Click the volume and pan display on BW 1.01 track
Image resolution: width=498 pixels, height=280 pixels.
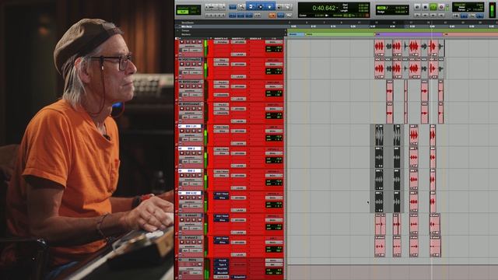[274, 138]
